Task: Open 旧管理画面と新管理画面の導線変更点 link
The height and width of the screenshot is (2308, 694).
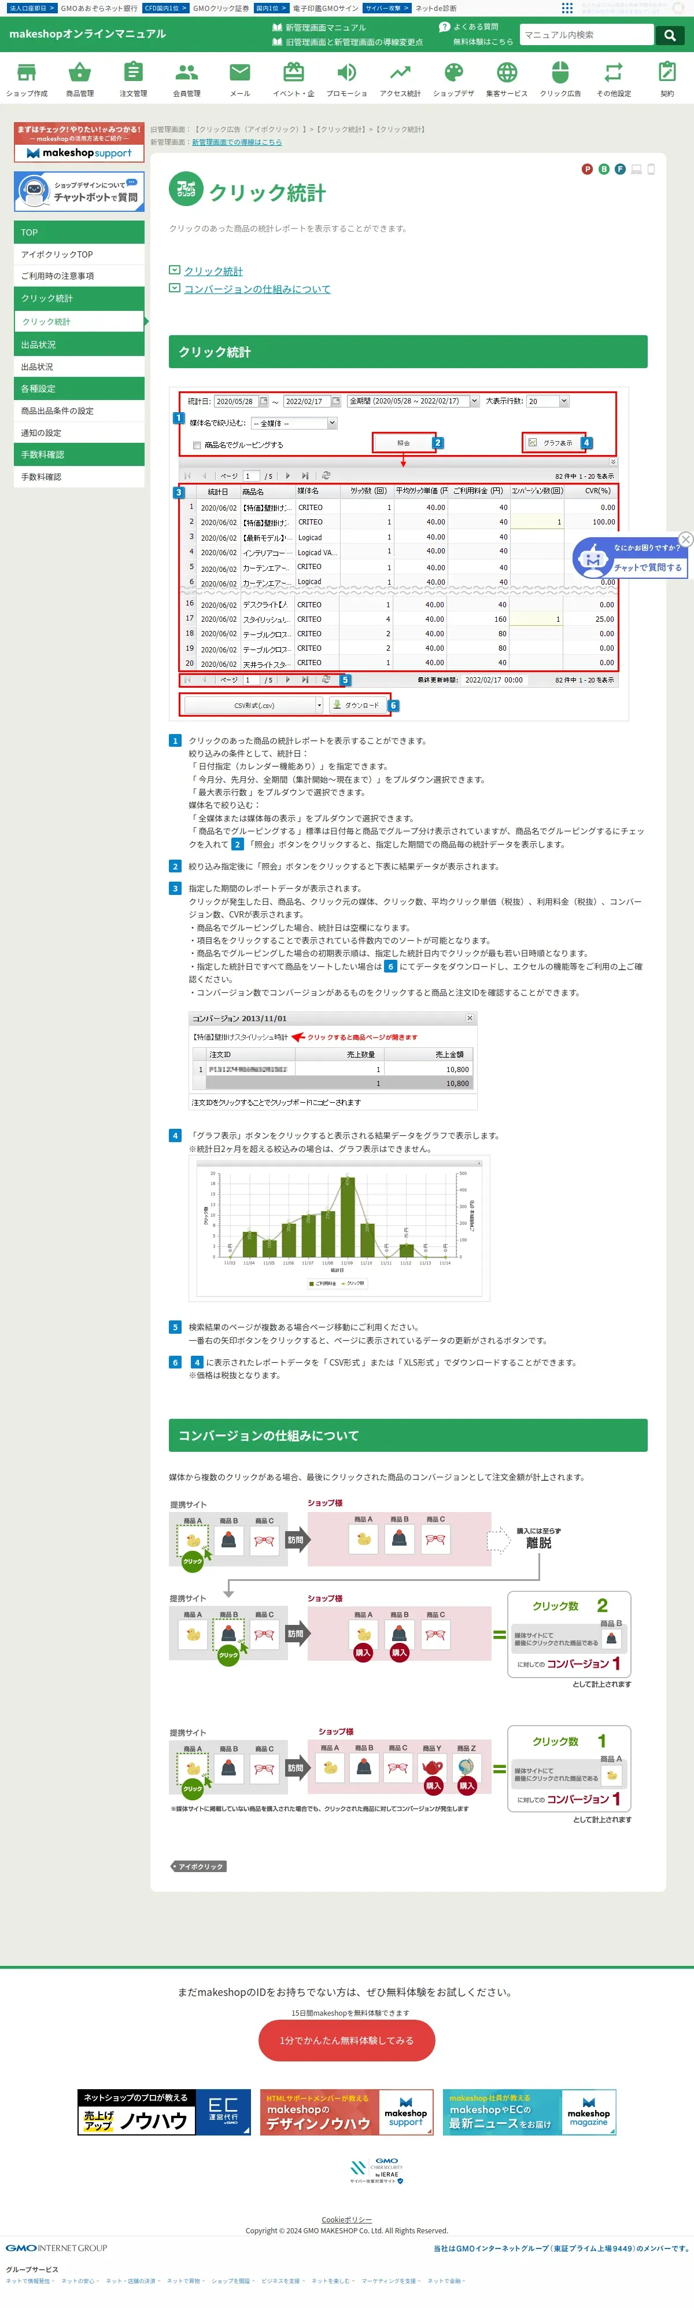Action: (348, 42)
